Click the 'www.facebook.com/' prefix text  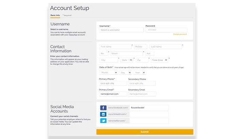click(118, 108)
